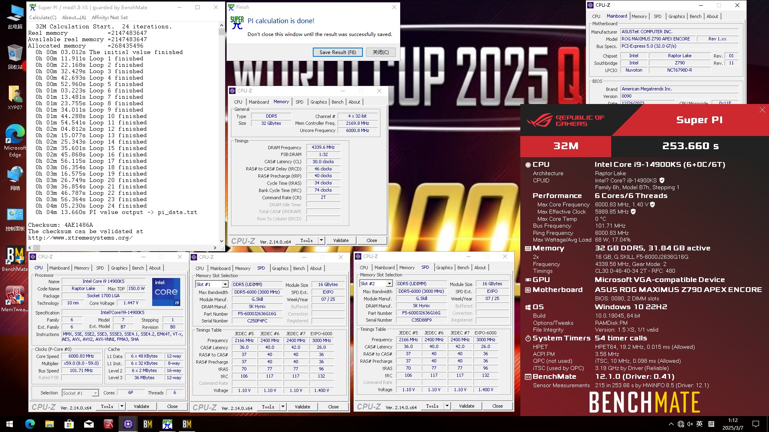The width and height of the screenshot is (769, 432).
Task: Click Validate in CPU-Z Memory window
Action: [x=341, y=240]
